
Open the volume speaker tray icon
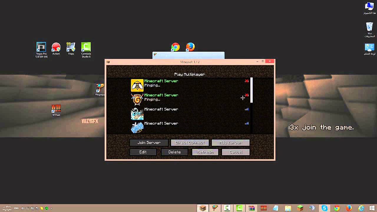(x=23, y=208)
